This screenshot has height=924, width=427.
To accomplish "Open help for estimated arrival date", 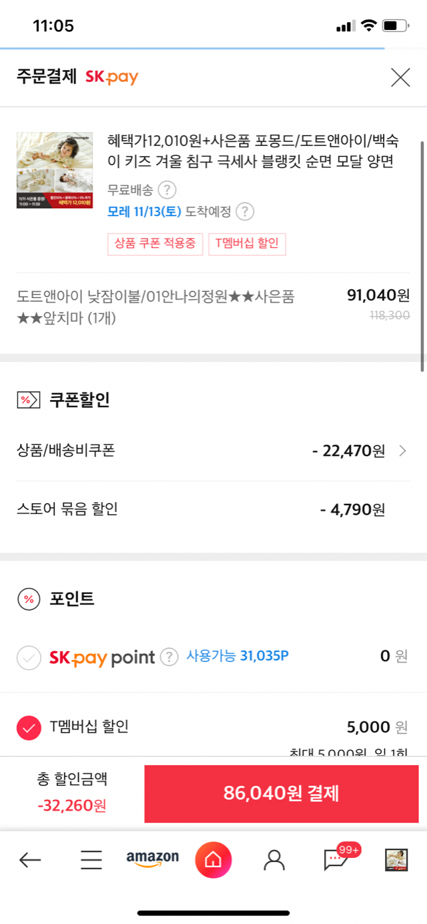I will [246, 212].
